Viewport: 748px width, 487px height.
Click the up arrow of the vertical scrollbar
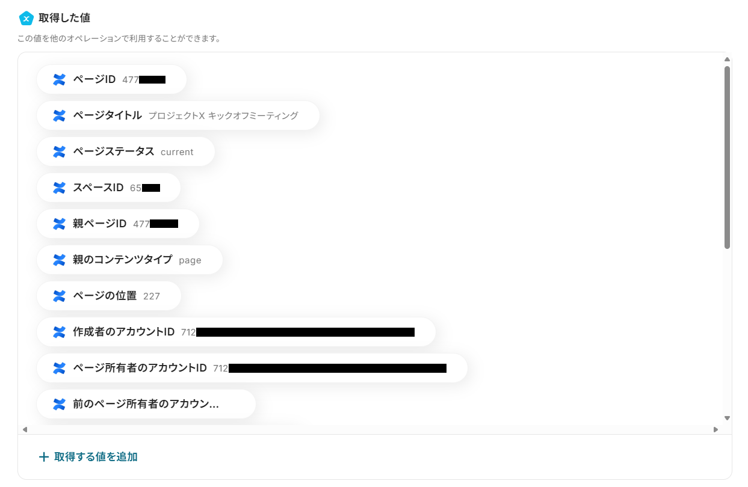tap(726, 60)
